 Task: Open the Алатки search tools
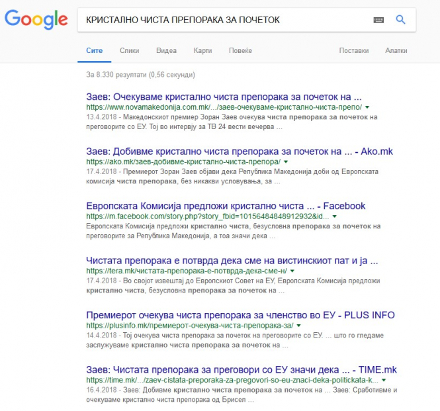point(396,50)
